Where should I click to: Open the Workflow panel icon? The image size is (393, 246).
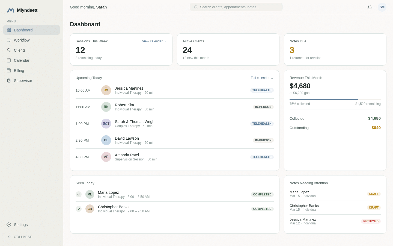[9, 40]
